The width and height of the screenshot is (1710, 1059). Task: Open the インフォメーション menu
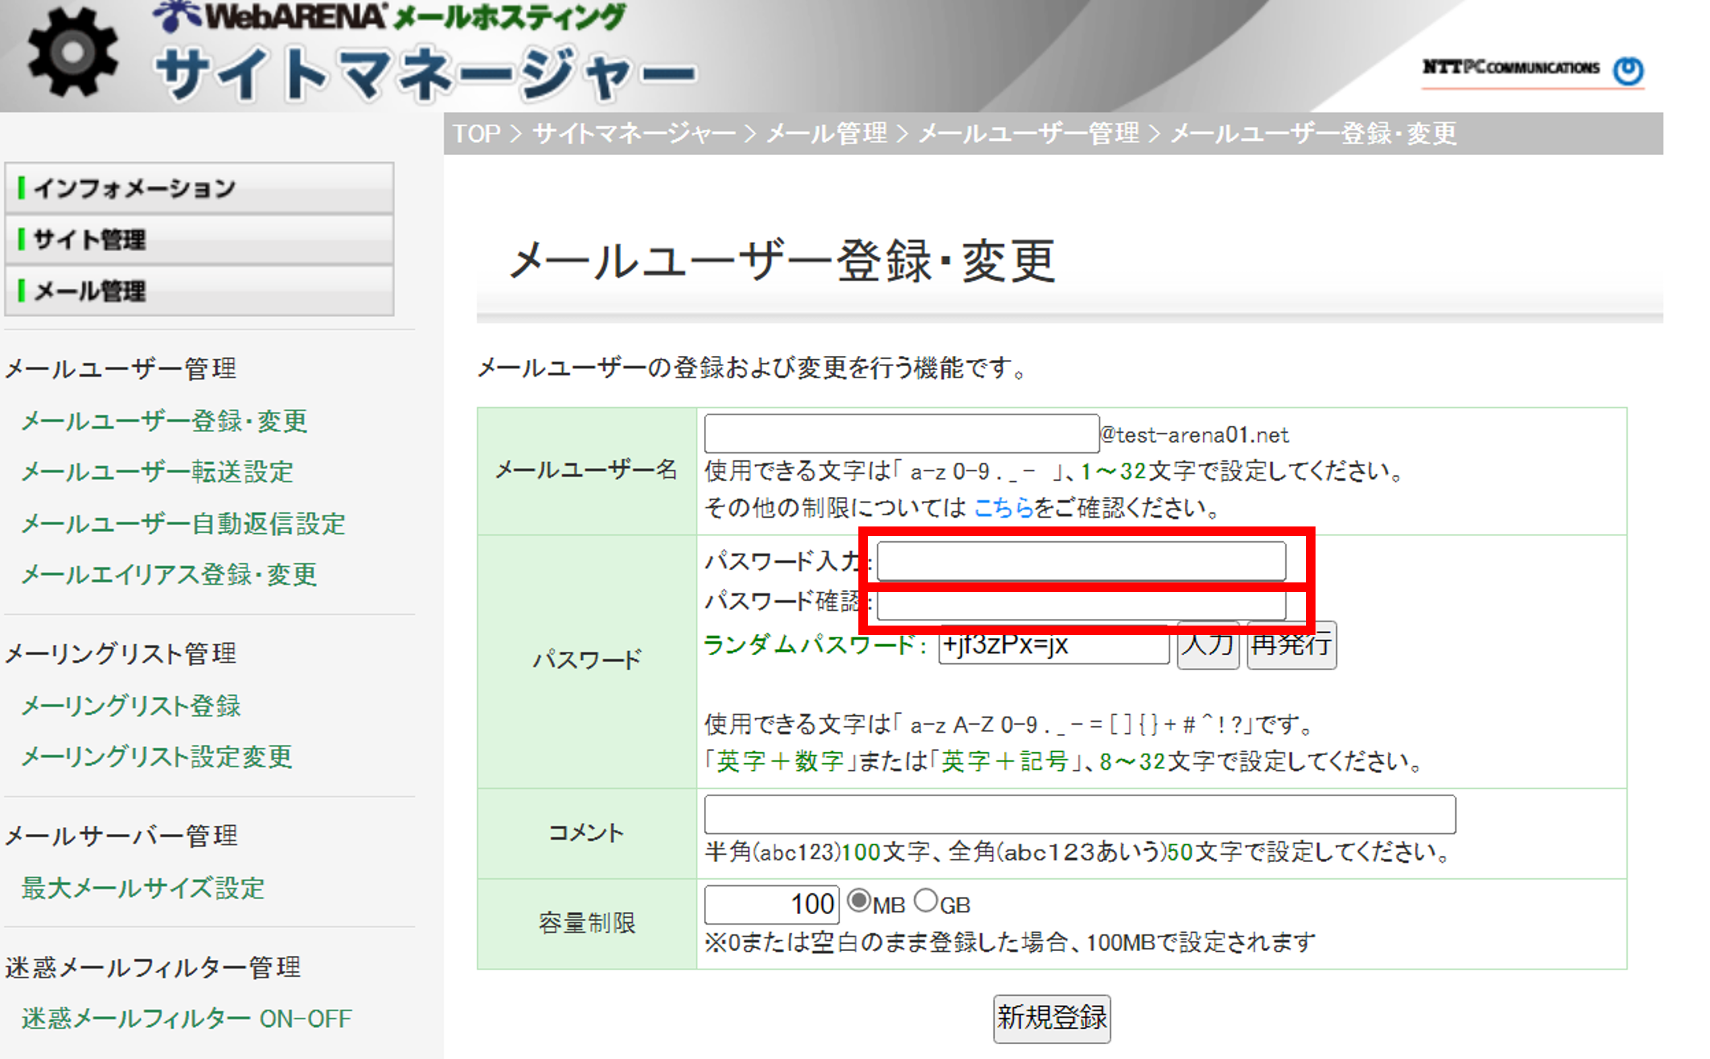(199, 188)
